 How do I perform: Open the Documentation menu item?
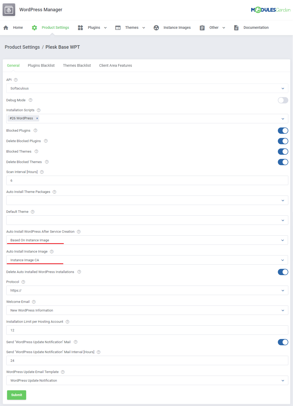click(x=256, y=27)
